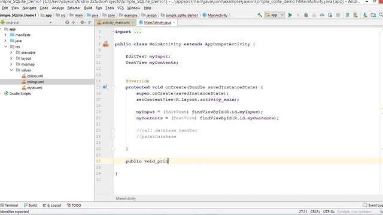The width and height of the screenshot is (383, 215).
Task: Click the MainActivity breadcrumb
Action: click(x=215, y=15)
